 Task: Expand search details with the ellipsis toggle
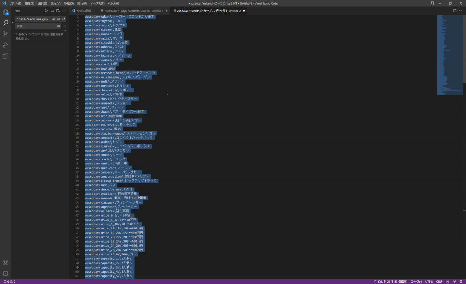point(64,31)
